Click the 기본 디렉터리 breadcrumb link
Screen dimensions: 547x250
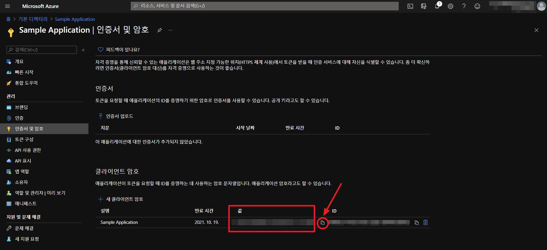(x=33, y=19)
